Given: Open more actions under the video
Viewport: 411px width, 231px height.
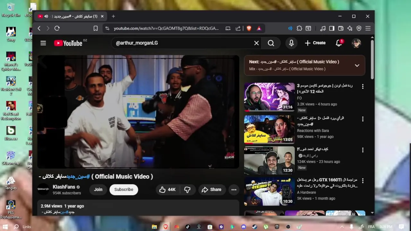Looking at the screenshot, I should [x=234, y=190].
